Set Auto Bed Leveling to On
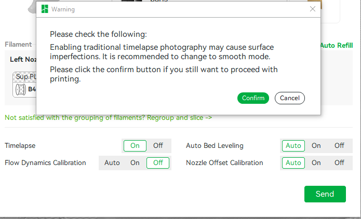Image resolution: width=361 pixels, height=219 pixels. tap(316, 146)
